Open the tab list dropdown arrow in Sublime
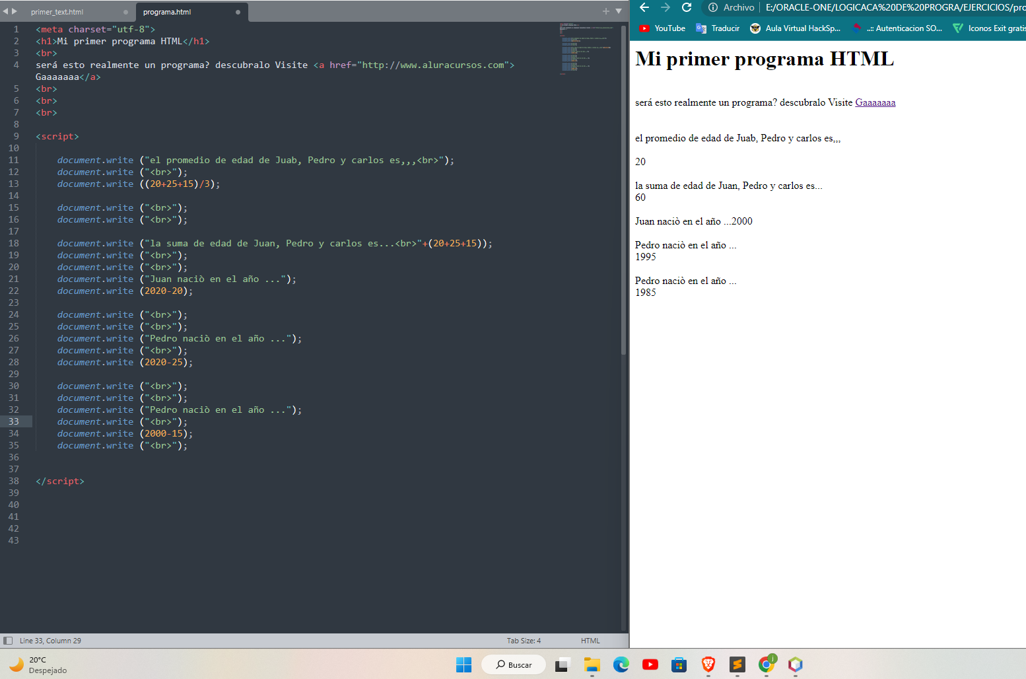Screen dimensions: 1026x679 (619, 11)
